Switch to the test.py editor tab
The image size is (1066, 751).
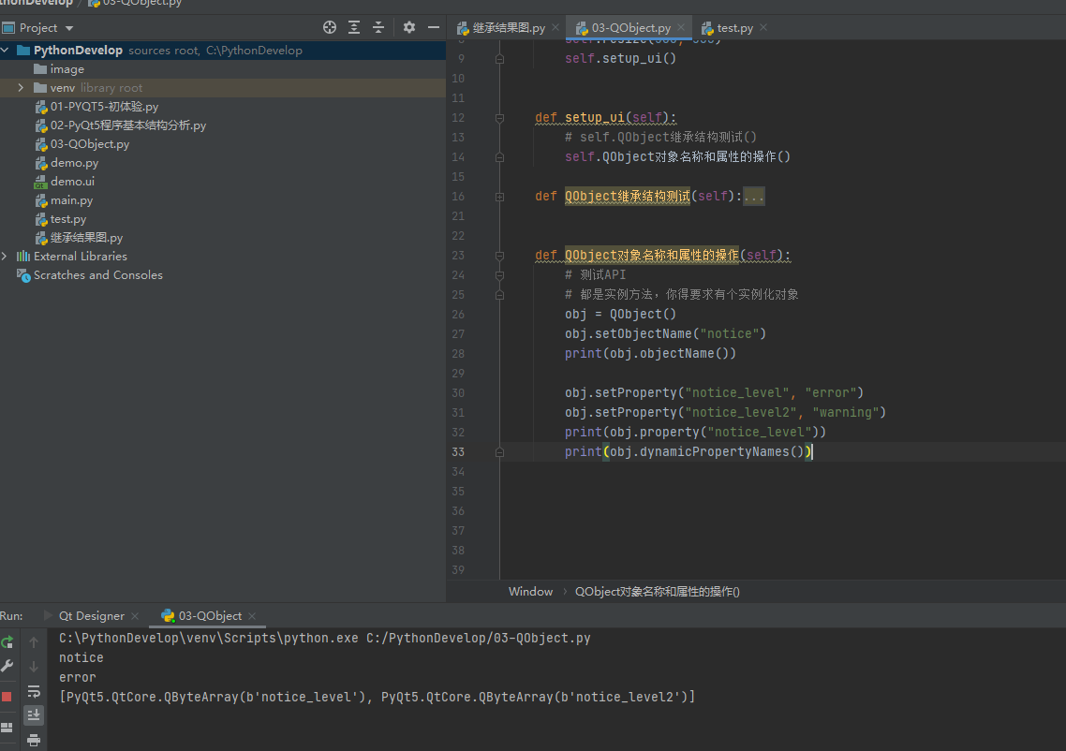734,28
